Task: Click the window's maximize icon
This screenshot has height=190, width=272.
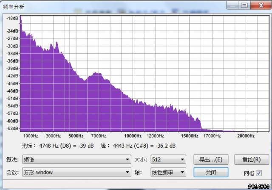Action: (244, 6)
